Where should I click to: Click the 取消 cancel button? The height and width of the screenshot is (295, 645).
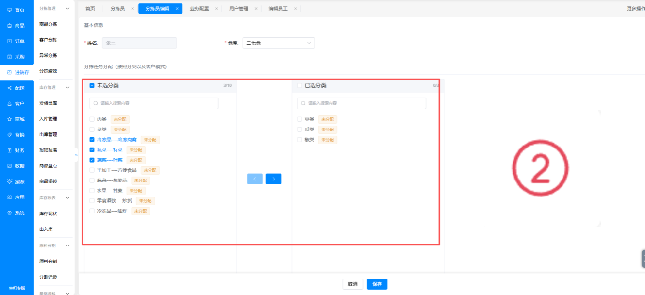(353, 284)
